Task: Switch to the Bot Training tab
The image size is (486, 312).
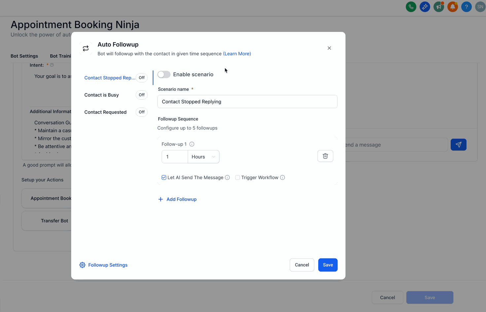Action: 60,56
